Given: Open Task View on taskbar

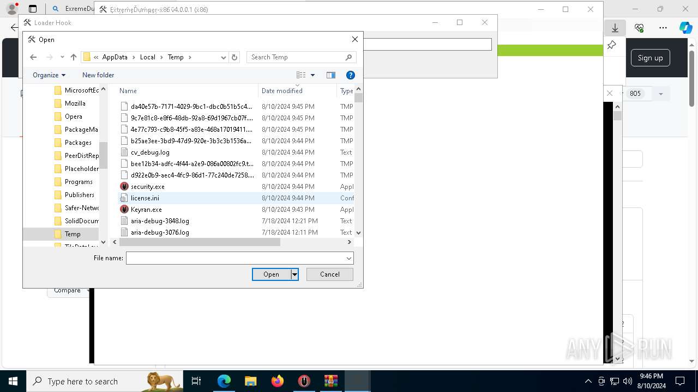Looking at the screenshot, I should [x=196, y=381].
